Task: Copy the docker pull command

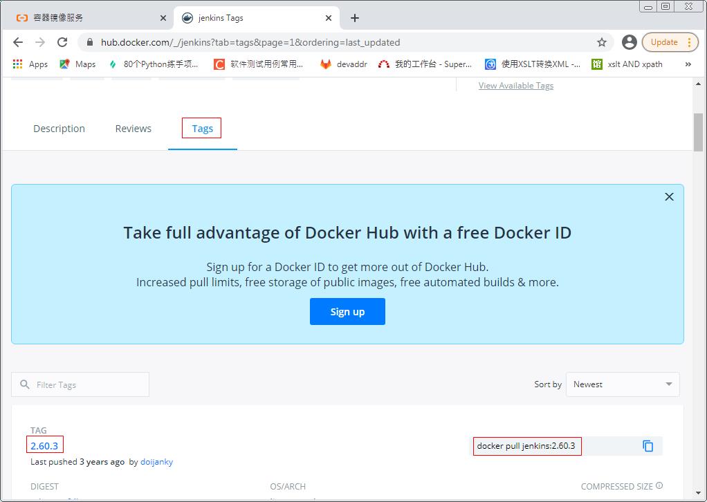Action: (648, 446)
